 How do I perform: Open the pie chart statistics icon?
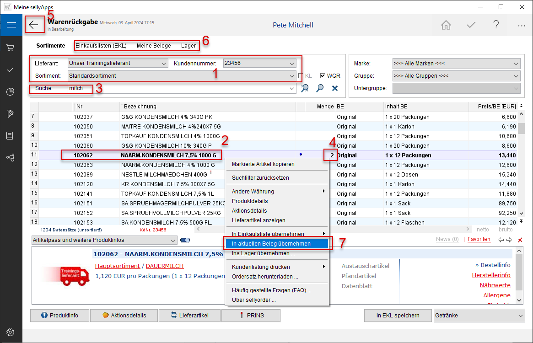11,92
